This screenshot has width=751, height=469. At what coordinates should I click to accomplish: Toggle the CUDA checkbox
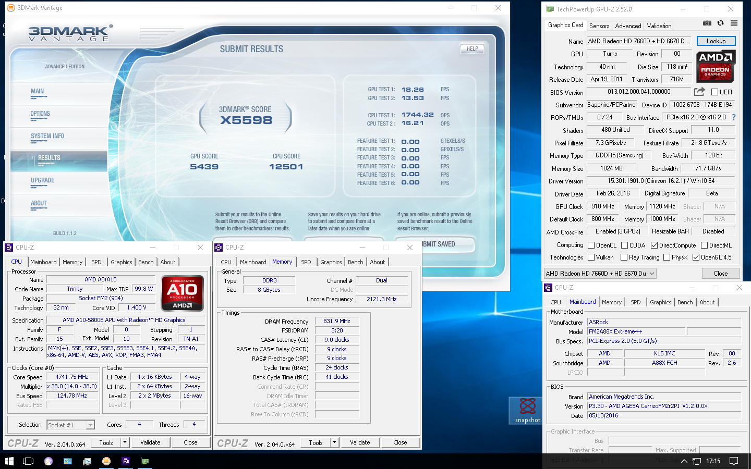pyautogui.click(x=624, y=245)
